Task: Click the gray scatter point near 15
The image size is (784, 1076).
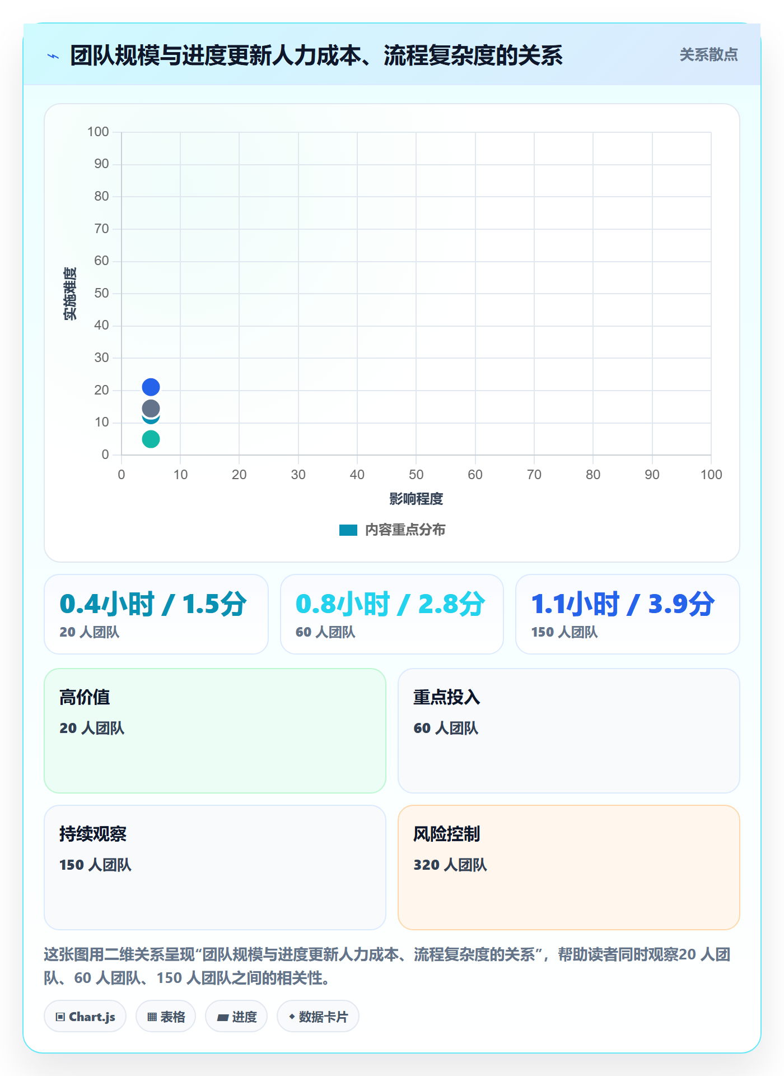Action: pos(151,408)
